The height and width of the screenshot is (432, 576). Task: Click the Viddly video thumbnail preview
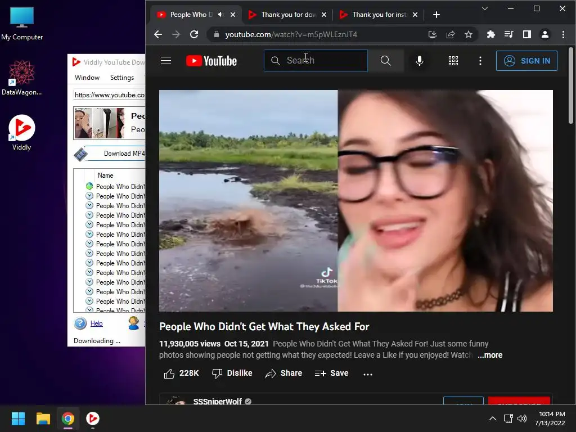(100, 123)
